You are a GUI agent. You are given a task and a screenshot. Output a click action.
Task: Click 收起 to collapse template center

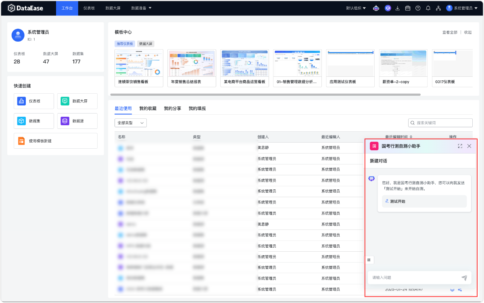[468, 32]
